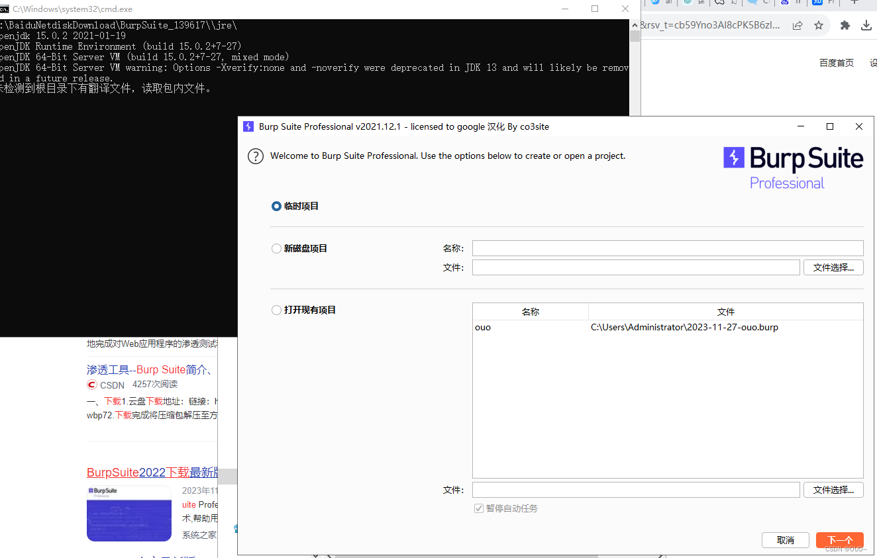The width and height of the screenshot is (877, 558).
Task: Click the 名称 column header in project table
Action: click(531, 312)
